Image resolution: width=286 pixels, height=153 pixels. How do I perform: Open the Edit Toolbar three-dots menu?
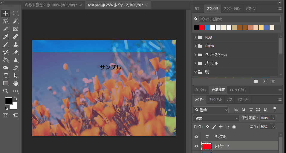point(16,91)
